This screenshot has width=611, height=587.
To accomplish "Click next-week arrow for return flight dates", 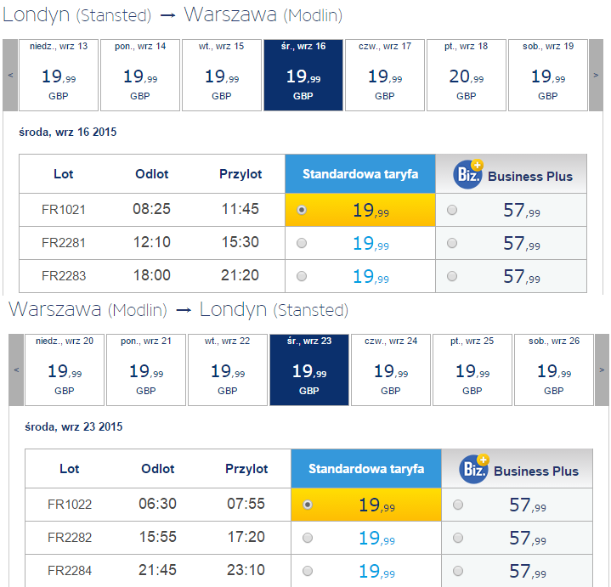I will tap(602, 370).
